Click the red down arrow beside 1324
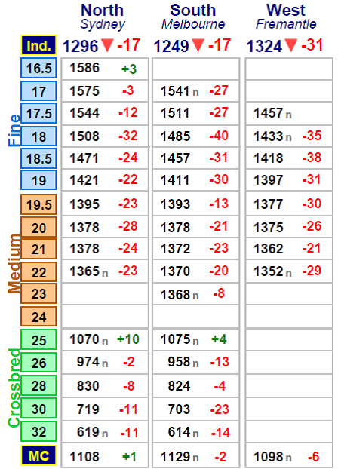 pos(290,45)
